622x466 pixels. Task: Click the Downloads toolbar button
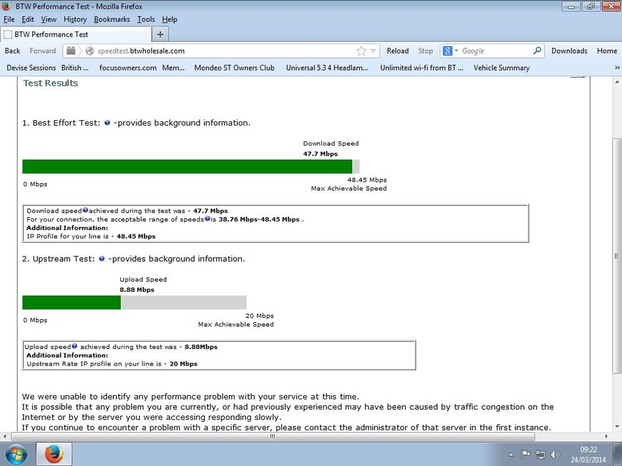pyautogui.click(x=569, y=51)
